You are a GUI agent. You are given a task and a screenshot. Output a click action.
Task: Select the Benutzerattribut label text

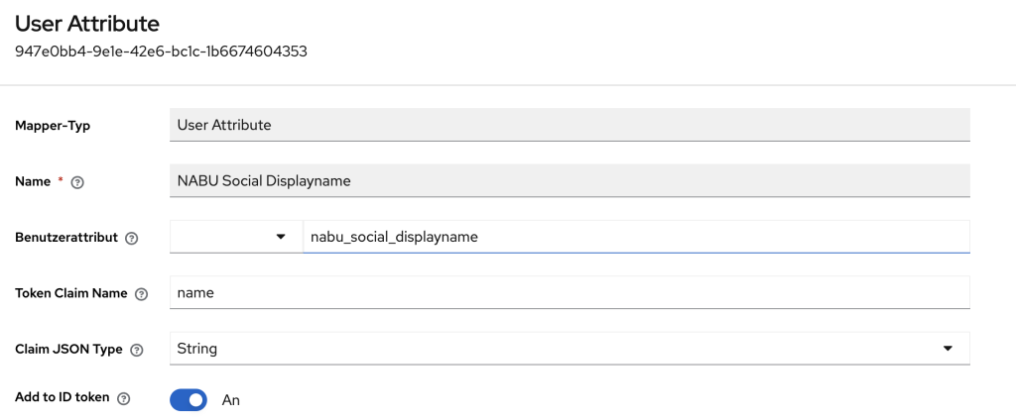coord(66,238)
